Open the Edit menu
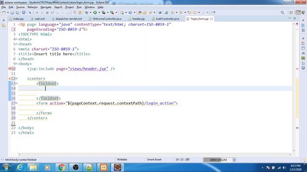307x172 pixels. click(11, 7)
